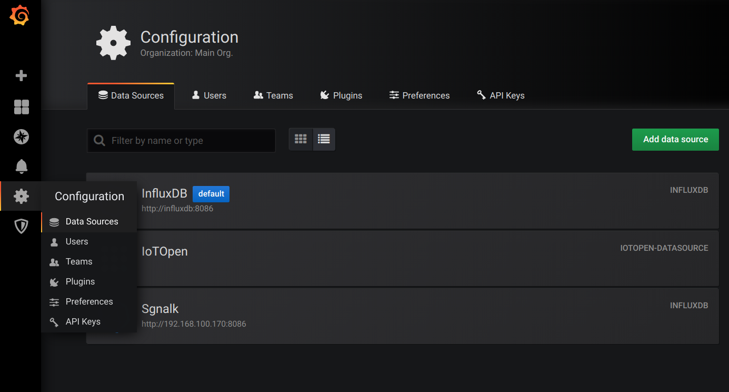Click the Configuration gear icon in sidebar
Viewport: 729px width, 392px height.
click(x=21, y=197)
